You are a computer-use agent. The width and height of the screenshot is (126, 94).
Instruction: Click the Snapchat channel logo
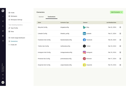[x=84, y=65]
